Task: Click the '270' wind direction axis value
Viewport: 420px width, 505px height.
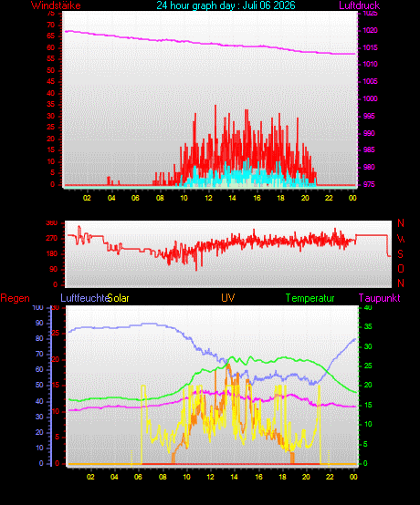Action: tap(51, 238)
